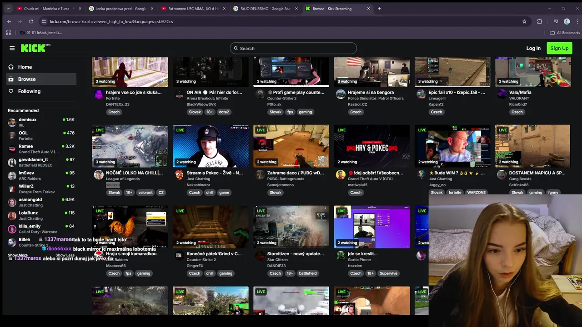Select the battlefield tag under Starcitizen
Screen dimensions: 582x327
click(x=308, y=273)
